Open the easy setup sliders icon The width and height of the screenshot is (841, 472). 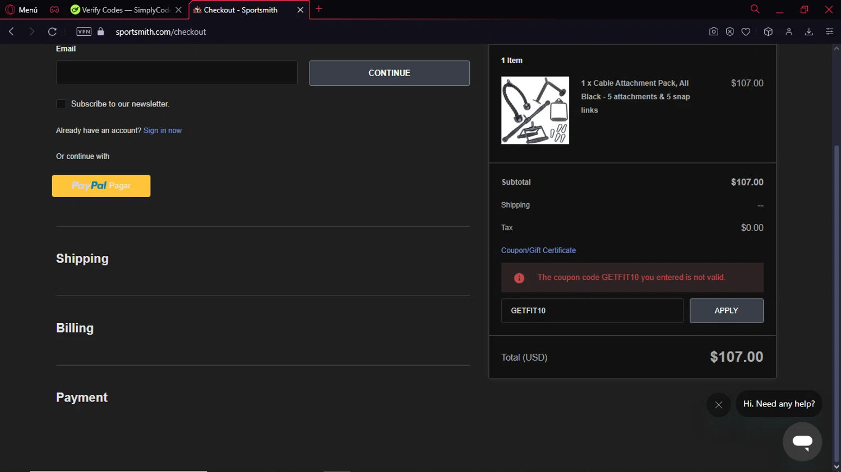pos(829,31)
